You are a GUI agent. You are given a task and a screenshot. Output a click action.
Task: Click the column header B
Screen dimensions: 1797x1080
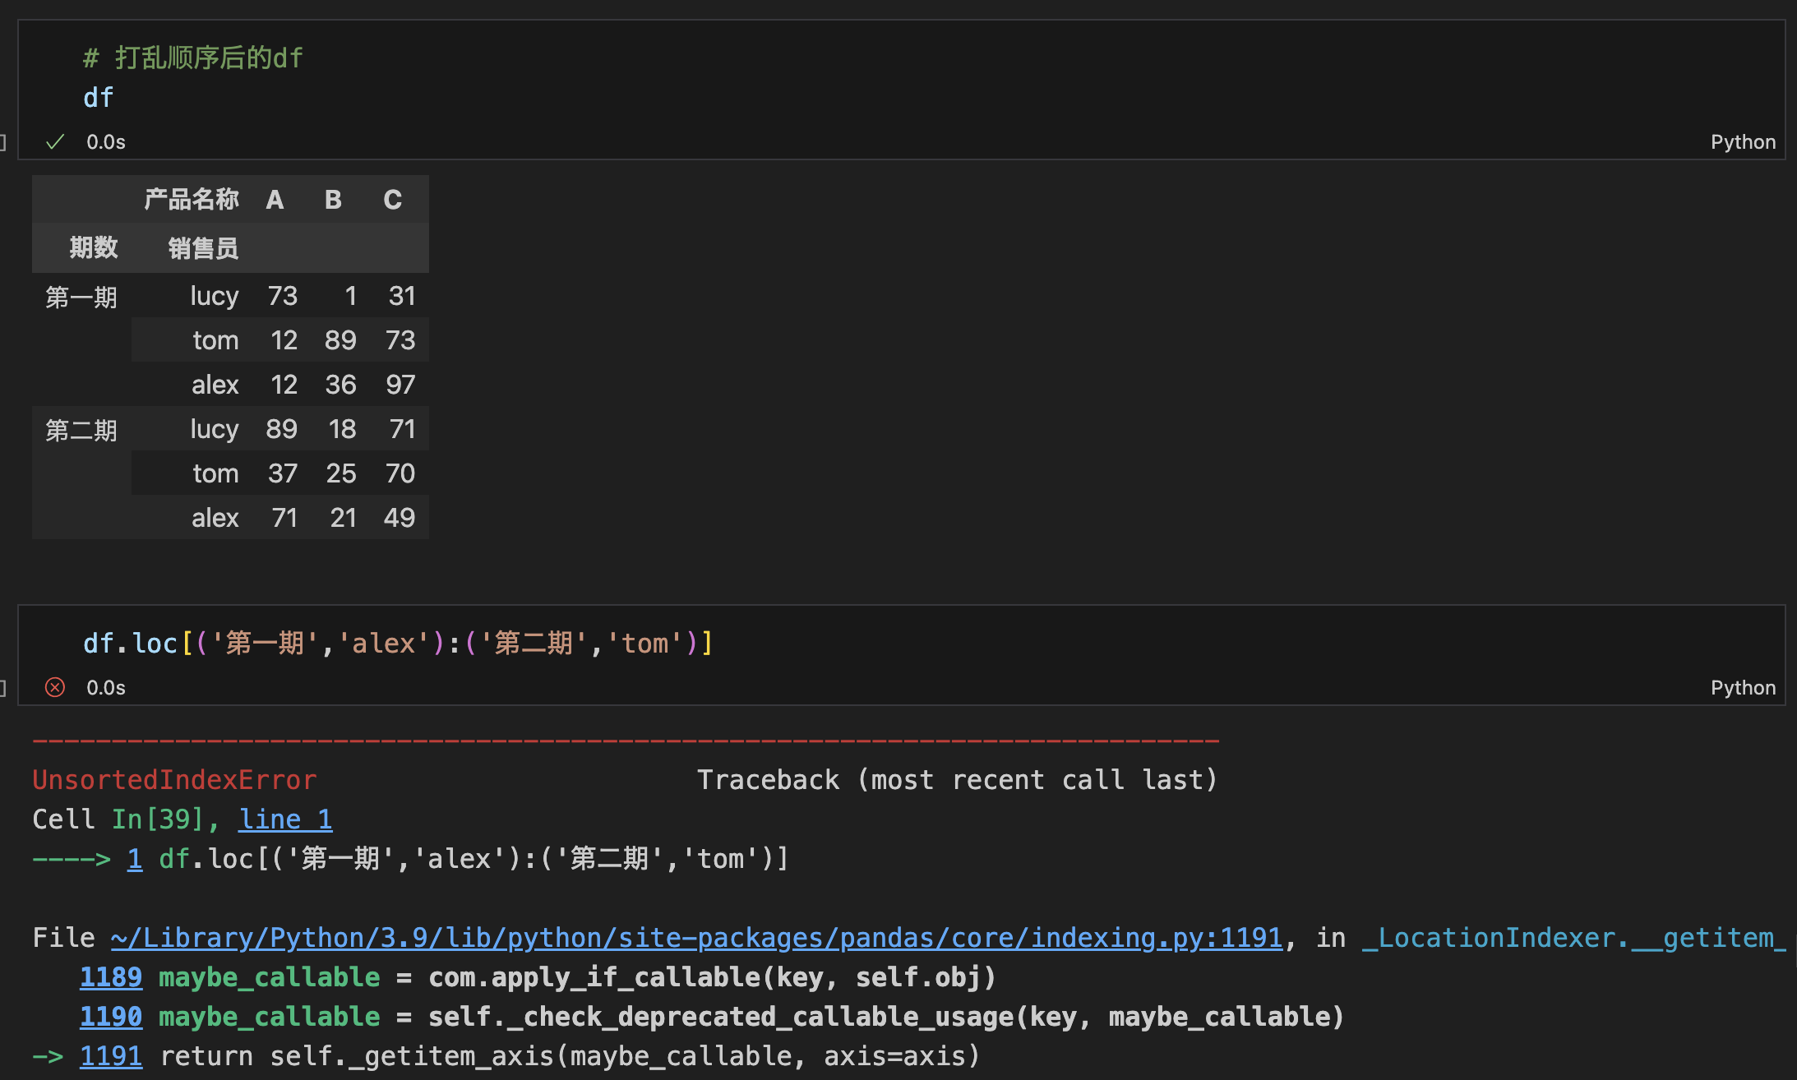pyautogui.click(x=333, y=200)
